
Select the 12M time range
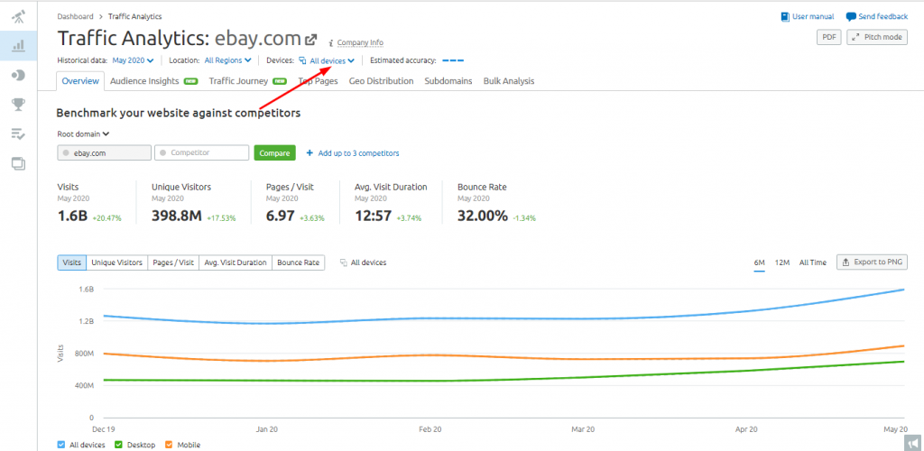pos(782,262)
